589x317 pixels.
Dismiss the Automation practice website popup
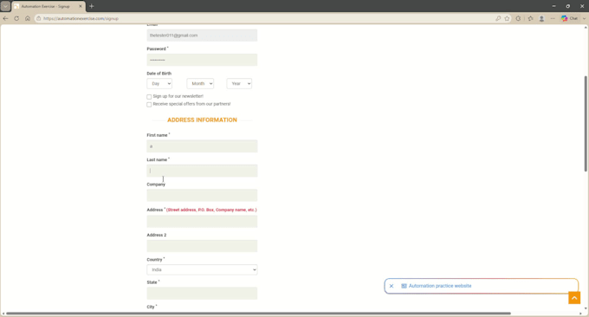(x=392, y=286)
